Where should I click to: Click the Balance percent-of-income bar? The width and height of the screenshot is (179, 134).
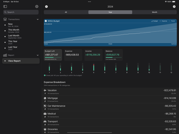coord(114,57)
